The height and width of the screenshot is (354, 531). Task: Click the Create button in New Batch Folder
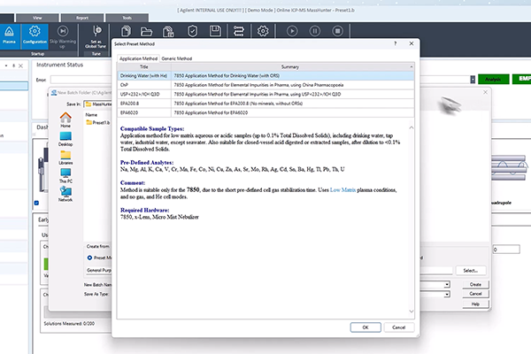475,285
